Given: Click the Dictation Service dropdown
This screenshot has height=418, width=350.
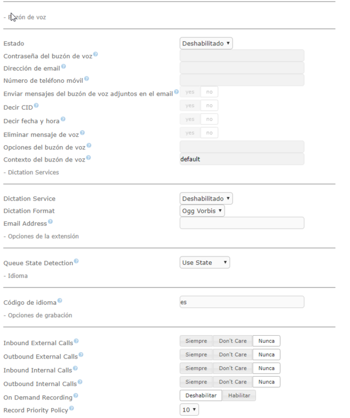Looking at the screenshot, I should (x=206, y=199).
